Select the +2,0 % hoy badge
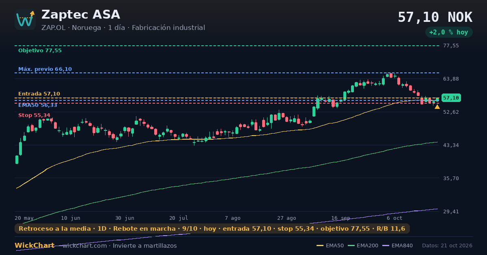 449,32
